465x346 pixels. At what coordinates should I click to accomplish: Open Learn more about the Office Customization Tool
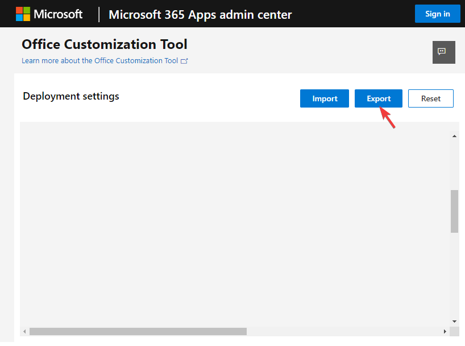(x=99, y=61)
